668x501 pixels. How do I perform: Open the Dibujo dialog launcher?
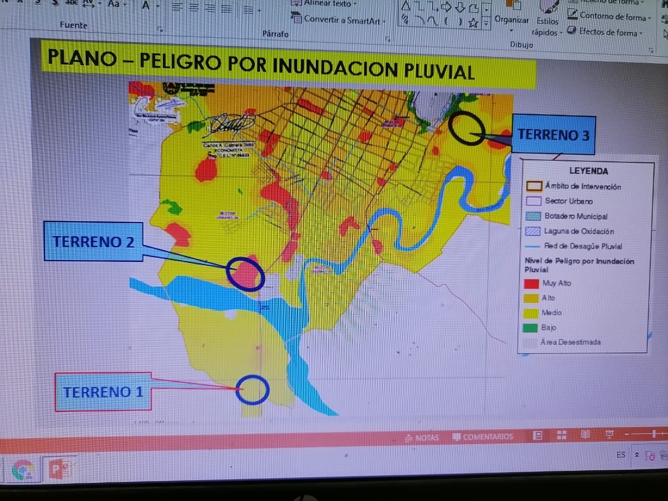pos(651,50)
